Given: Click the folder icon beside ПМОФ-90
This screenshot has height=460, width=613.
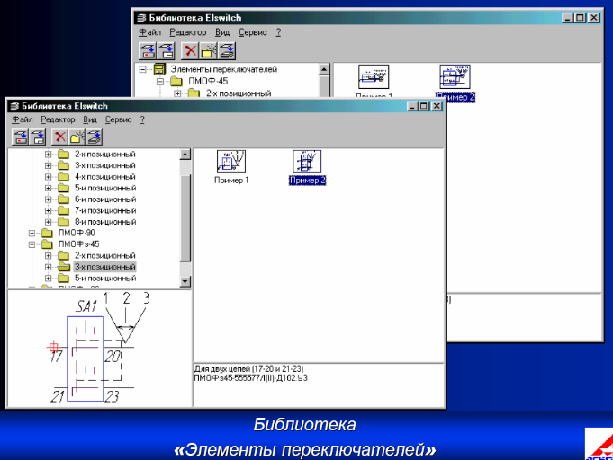Looking at the screenshot, I should tap(48, 233).
